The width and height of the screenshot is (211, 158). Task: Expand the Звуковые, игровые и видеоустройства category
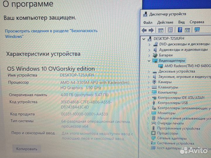click(149, 77)
